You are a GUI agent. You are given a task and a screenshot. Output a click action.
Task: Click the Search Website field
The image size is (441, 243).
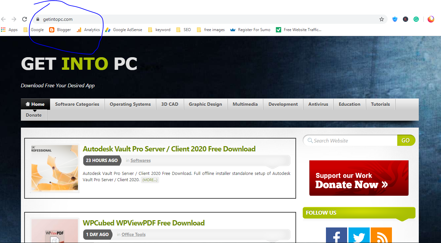pyautogui.click(x=350, y=141)
